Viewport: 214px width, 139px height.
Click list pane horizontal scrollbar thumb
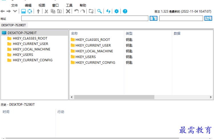click(114, 97)
